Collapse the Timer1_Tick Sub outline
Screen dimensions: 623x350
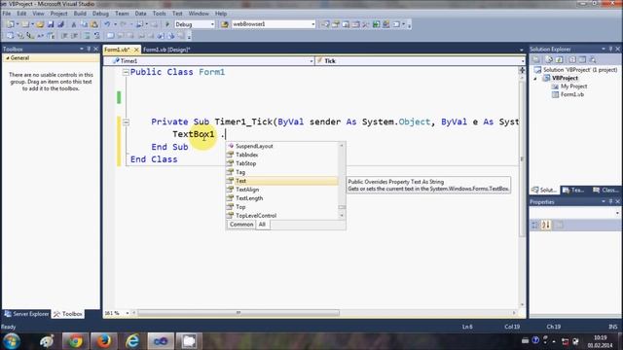point(126,122)
